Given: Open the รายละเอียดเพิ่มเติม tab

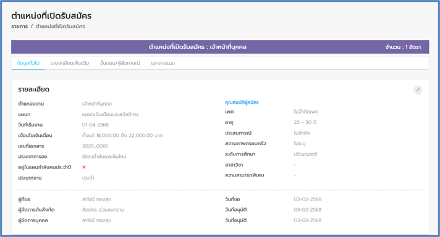Looking at the screenshot, I should (70, 63).
